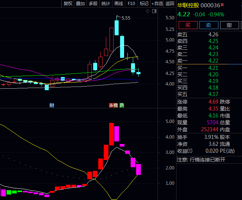Image resolution: width=242 pixels, height=200 pixels.
Task: Click the 标记 mark button
Action: pyautogui.click(x=144, y=4)
